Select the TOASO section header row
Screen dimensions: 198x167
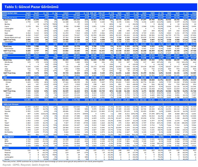[x=5, y=55]
